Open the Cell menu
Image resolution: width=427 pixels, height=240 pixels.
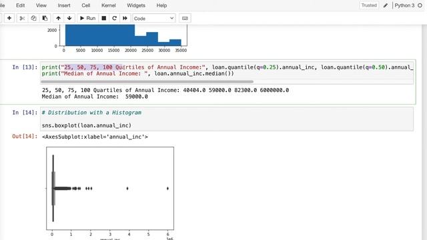point(86,5)
